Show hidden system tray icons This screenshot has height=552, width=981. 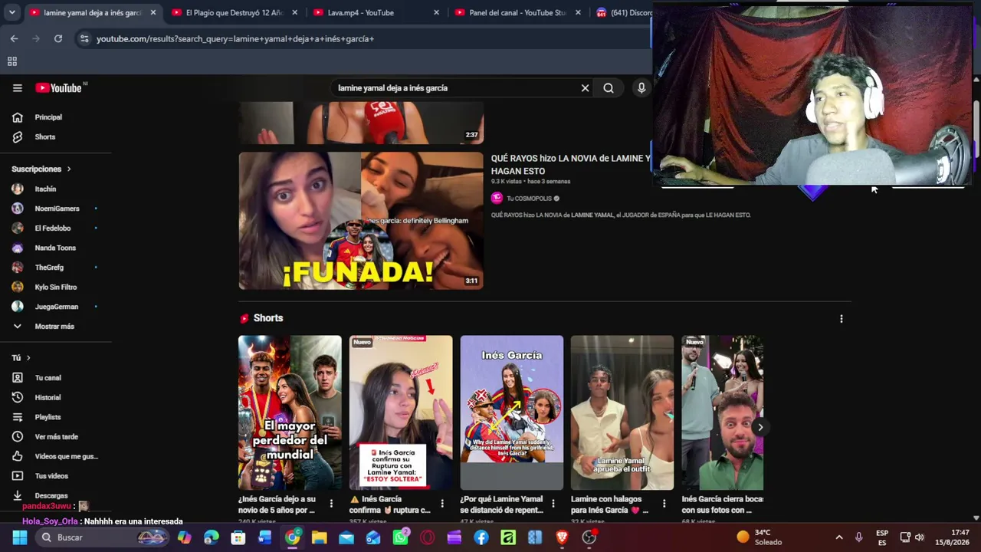tap(839, 537)
